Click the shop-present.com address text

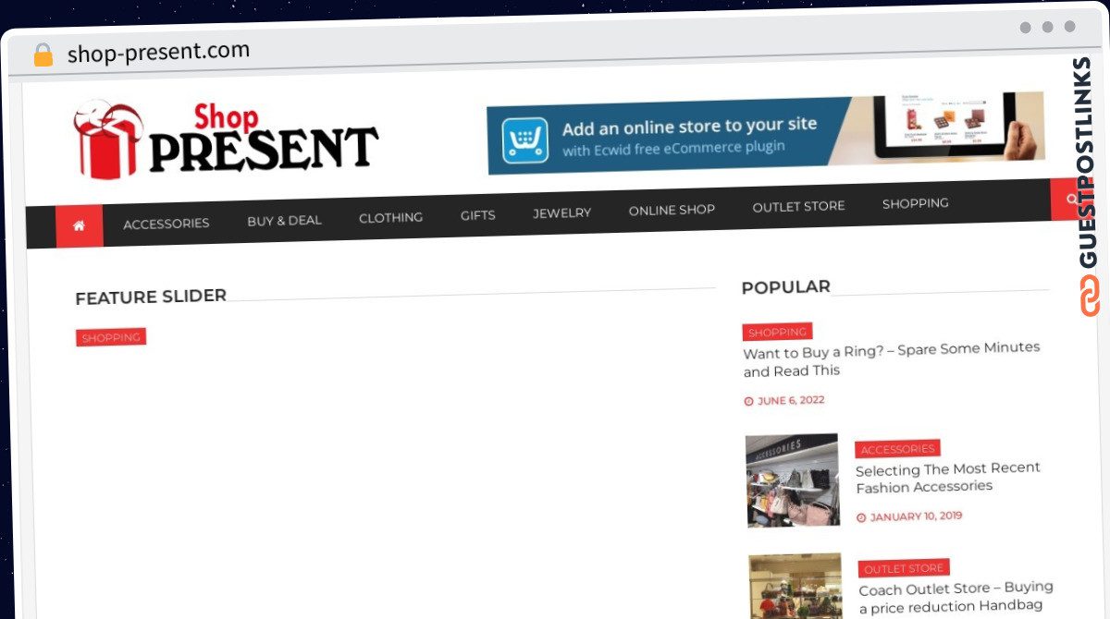(158, 53)
